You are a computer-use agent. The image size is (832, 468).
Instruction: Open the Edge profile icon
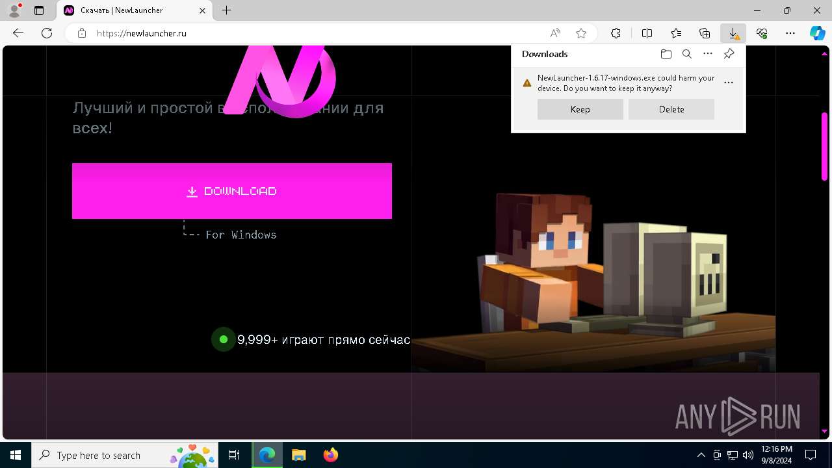coord(14,10)
